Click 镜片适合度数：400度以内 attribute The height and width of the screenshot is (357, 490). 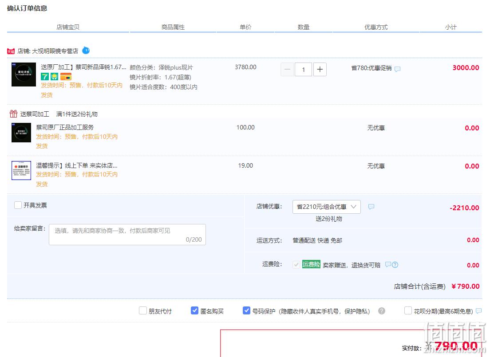point(163,87)
